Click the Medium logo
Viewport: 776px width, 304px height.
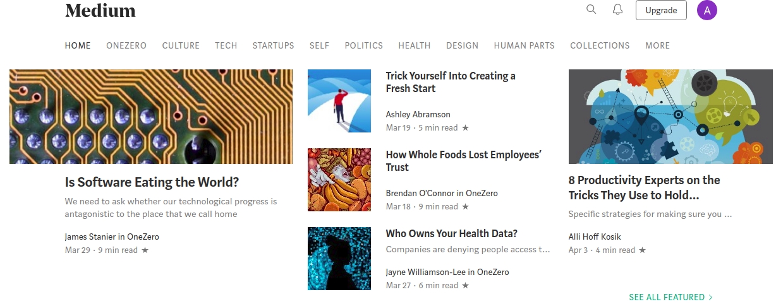point(100,10)
